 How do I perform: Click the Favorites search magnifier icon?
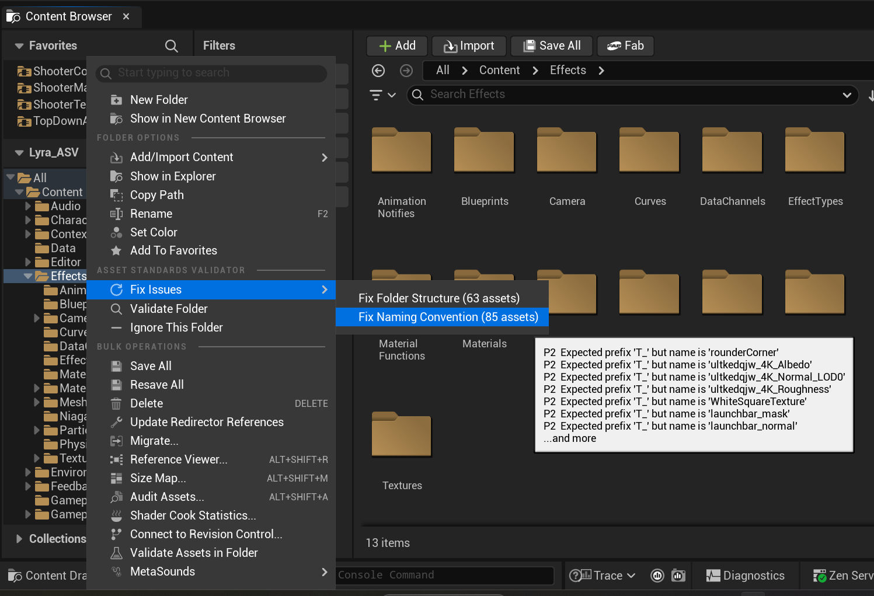pyautogui.click(x=171, y=46)
